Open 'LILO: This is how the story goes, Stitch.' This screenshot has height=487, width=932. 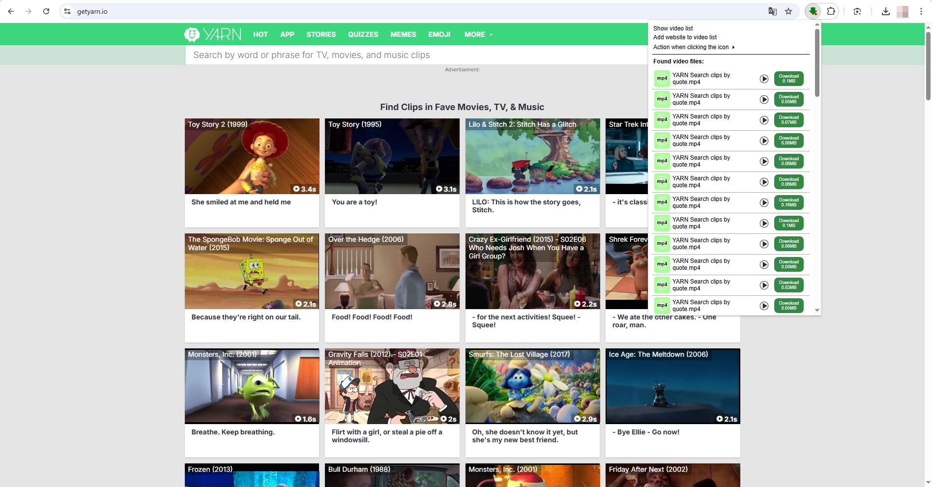pos(526,206)
